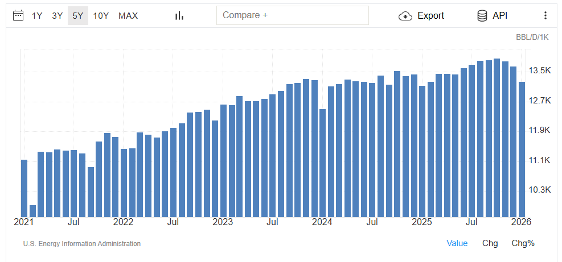Select the 1Y time range

[37, 16]
